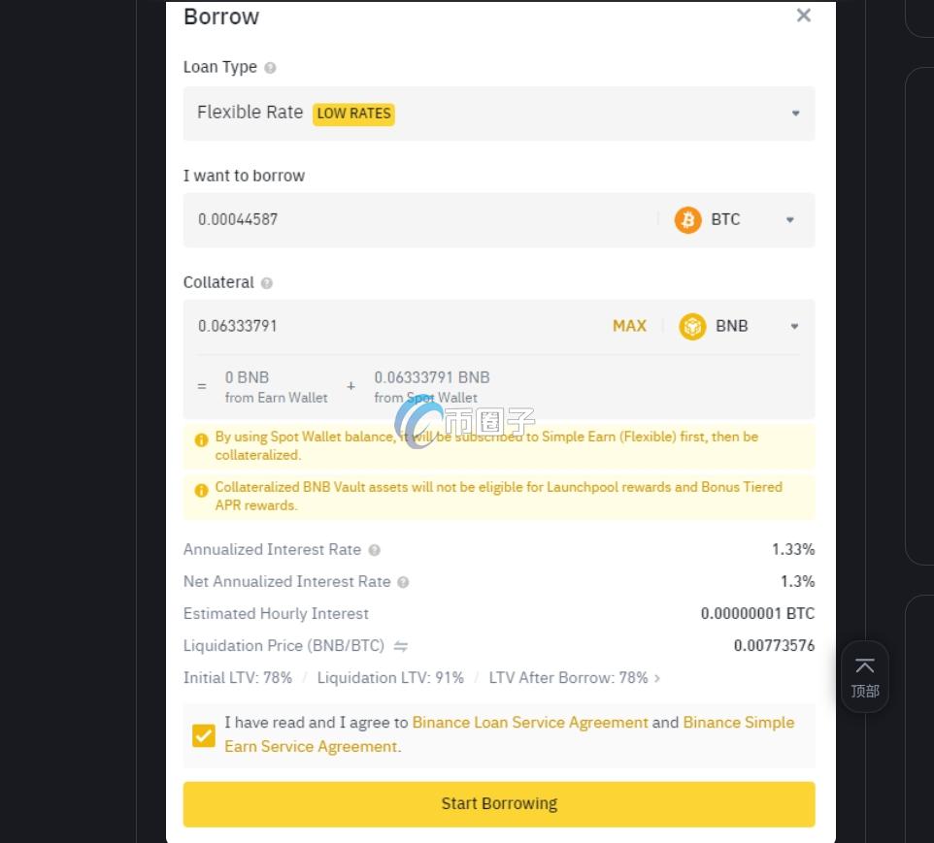The image size is (934, 843).
Task: Expand the BNB collateral coin selector
Action: (794, 327)
